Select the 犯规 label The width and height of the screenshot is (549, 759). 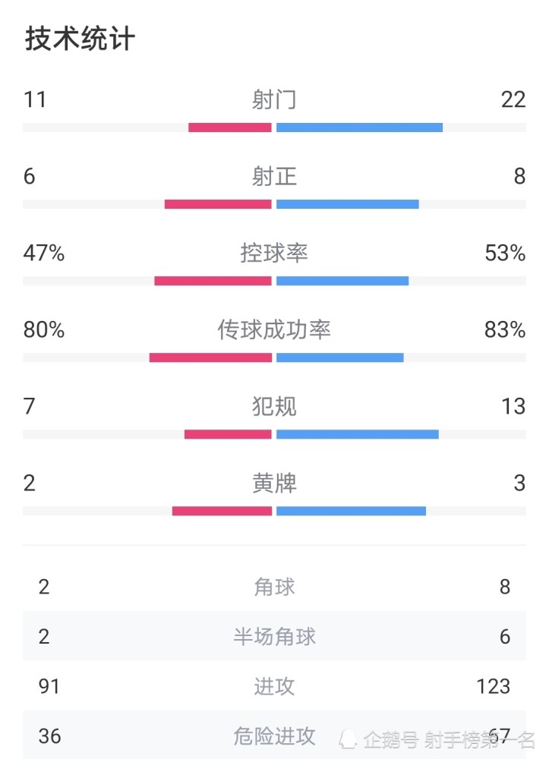(274, 407)
